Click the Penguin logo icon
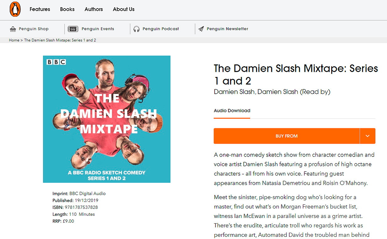Image resolution: width=387 pixels, height=239 pixels. (x=15, y=9)
